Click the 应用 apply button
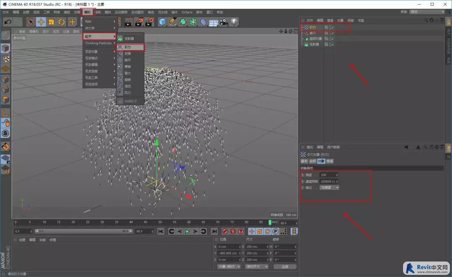 (x=285, y=267)
